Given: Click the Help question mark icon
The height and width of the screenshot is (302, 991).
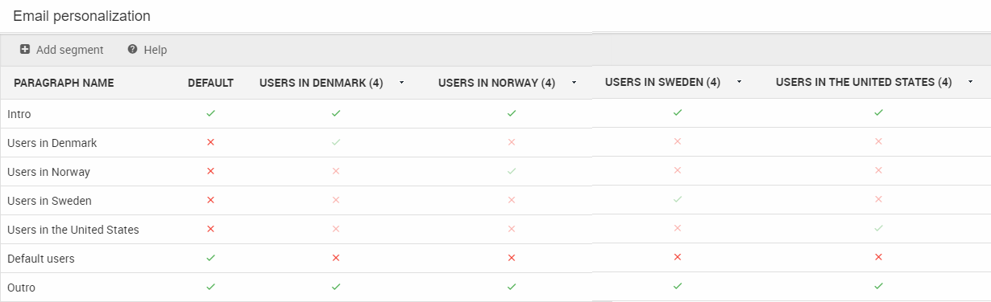Looking at the screenshot, I should pyautogui.click(x=132, y=49).
